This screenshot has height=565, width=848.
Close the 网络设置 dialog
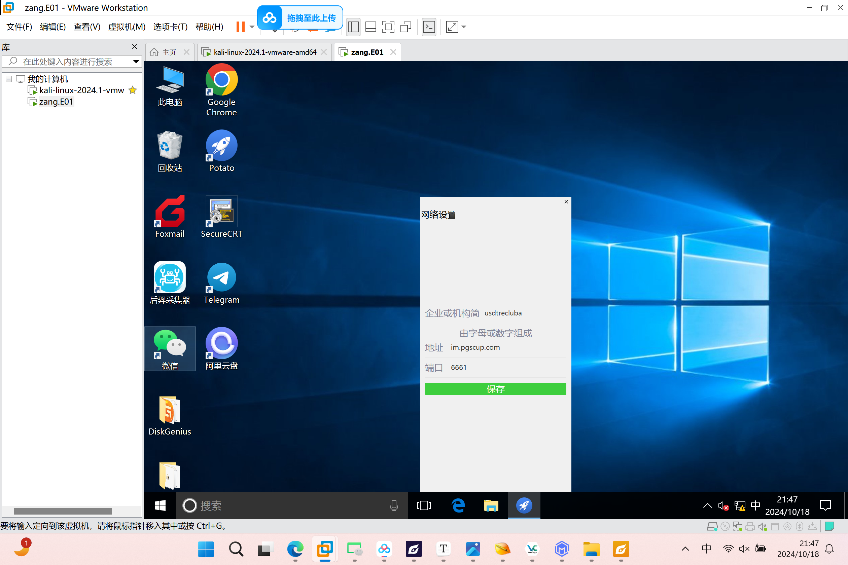tap(566, 202)
